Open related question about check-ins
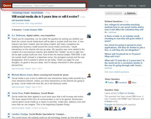 pyautogui.click(x=125, y=47)
